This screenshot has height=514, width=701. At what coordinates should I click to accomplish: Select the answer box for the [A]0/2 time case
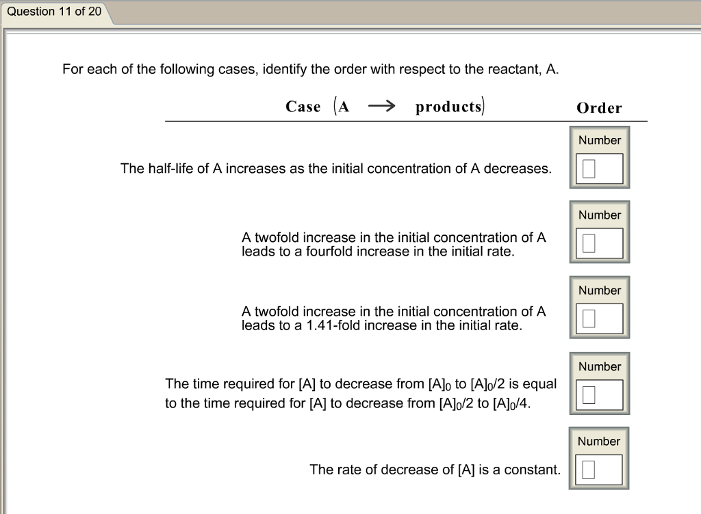pos(599,394)
